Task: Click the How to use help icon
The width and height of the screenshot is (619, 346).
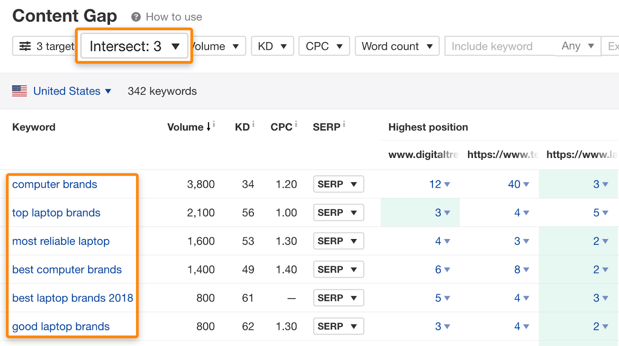Action: pyautogui.click(x=136, y=17)
